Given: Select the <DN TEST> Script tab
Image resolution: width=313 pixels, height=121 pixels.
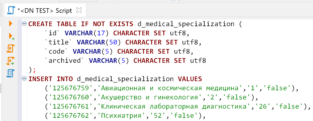Looking at the screenshot, I should click(44, 11).
